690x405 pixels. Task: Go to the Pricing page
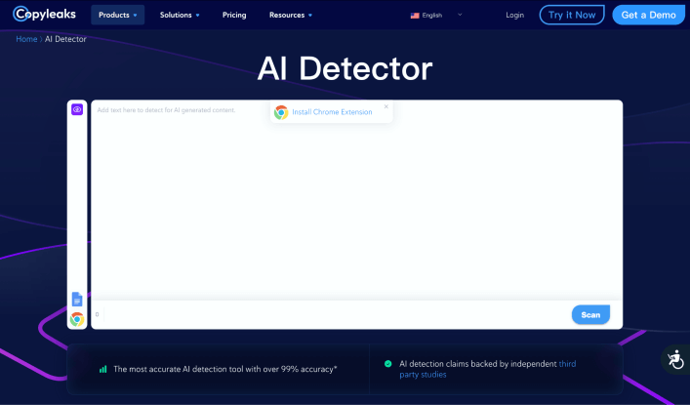click(x=234, y=15)
